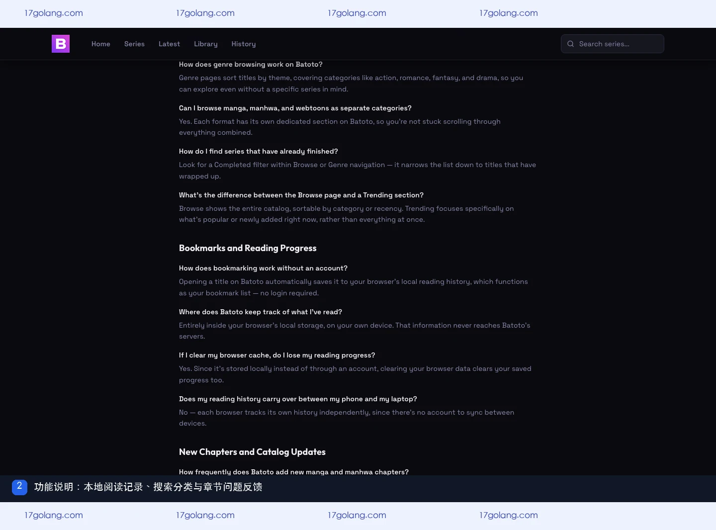Open the History nav item
Screen dimensions: 716x530
click(244, 44)
